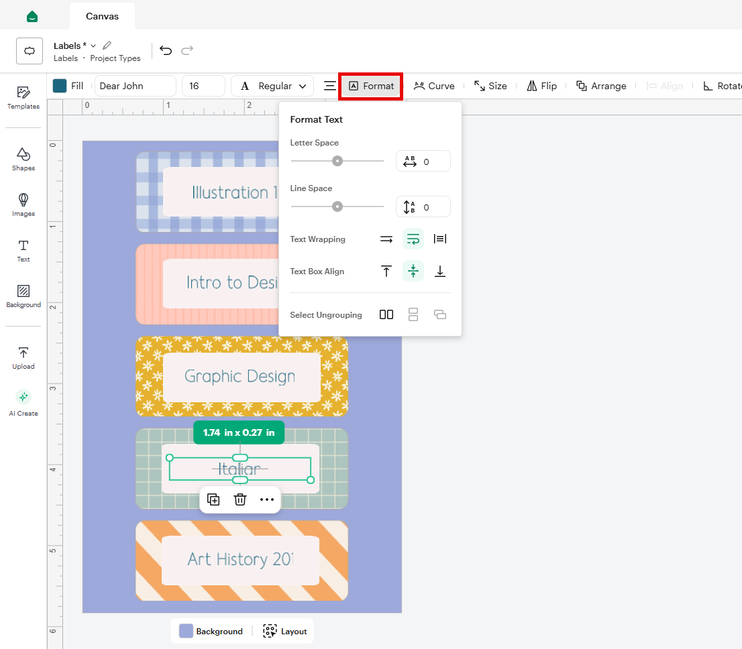This screenshot has height=649, width=742.
Task: Toggle the Format toolbar button
Action: [371, 86]
